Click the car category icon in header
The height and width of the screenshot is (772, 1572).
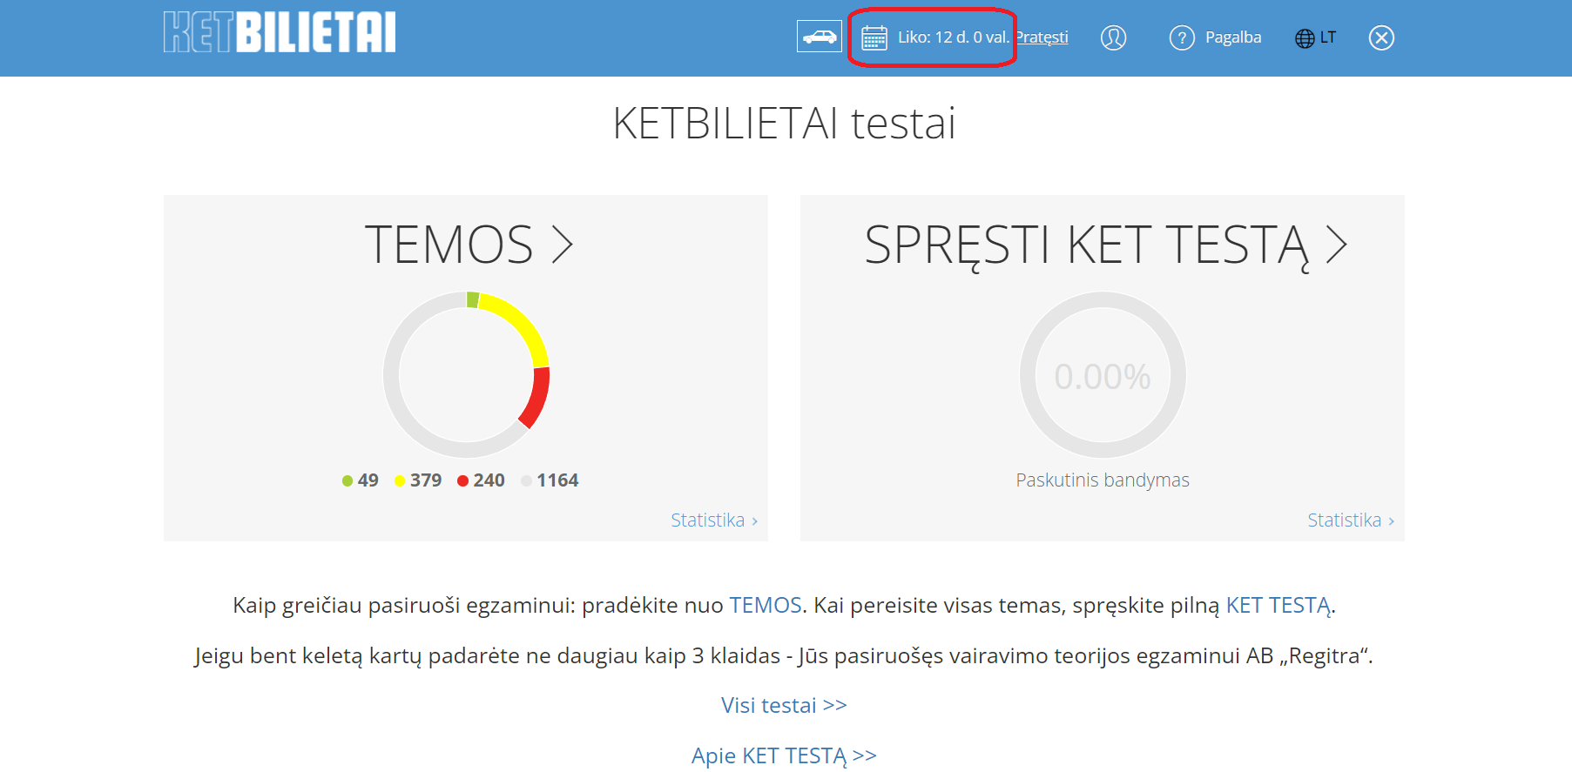pyautogui.click(x=819, y=37)
